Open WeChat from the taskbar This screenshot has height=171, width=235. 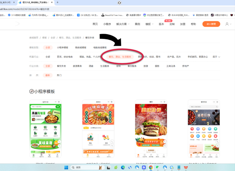click(158, 167)
